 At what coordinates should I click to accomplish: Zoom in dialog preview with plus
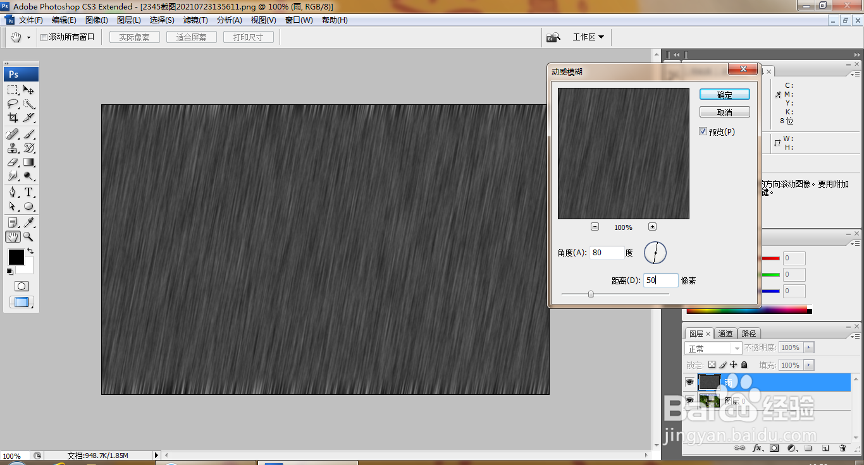(652, 227)
